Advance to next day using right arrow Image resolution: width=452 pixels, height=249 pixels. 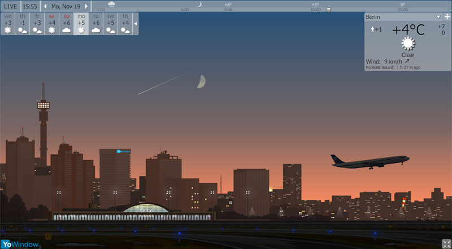[x=86, y=6]
